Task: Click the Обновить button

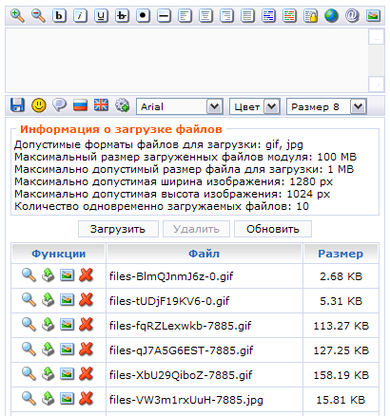Action: pos(273,229)
